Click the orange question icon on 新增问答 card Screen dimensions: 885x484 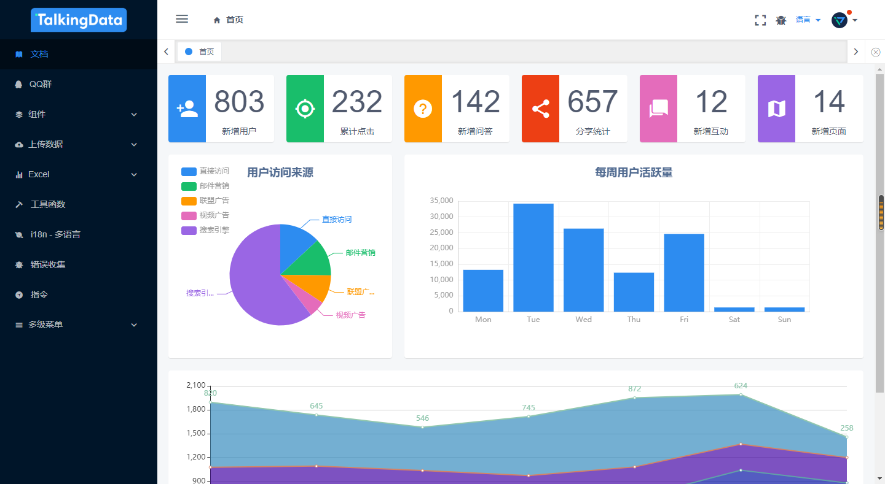pyautogui.click(x=423, y=109)
